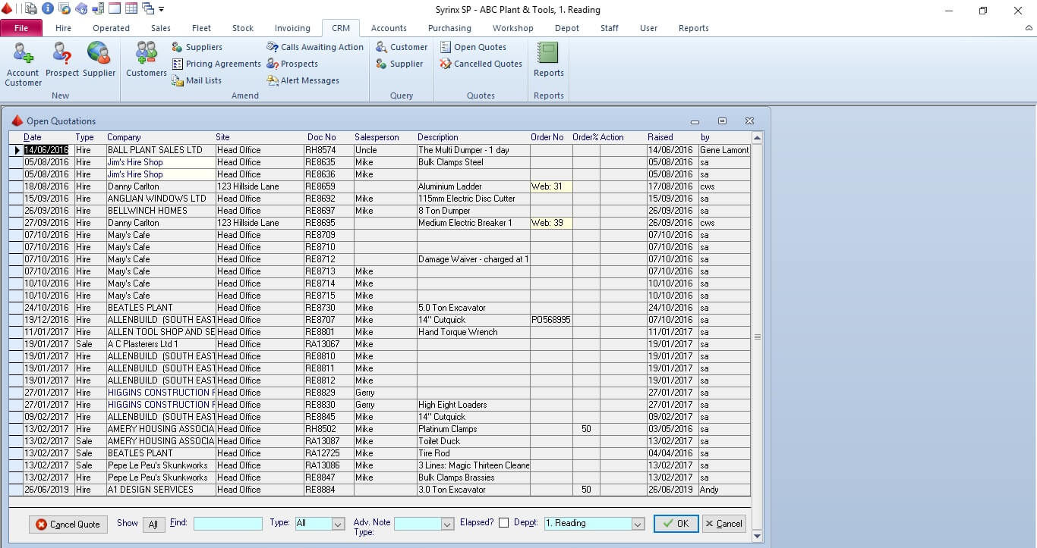Click the High Eight Loaders description

point(473,405)
